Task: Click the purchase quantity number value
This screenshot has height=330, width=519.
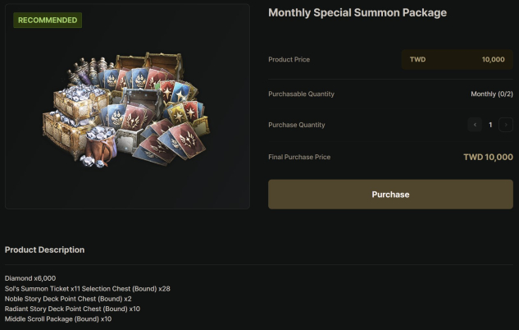Action: [x=490, y=125]
